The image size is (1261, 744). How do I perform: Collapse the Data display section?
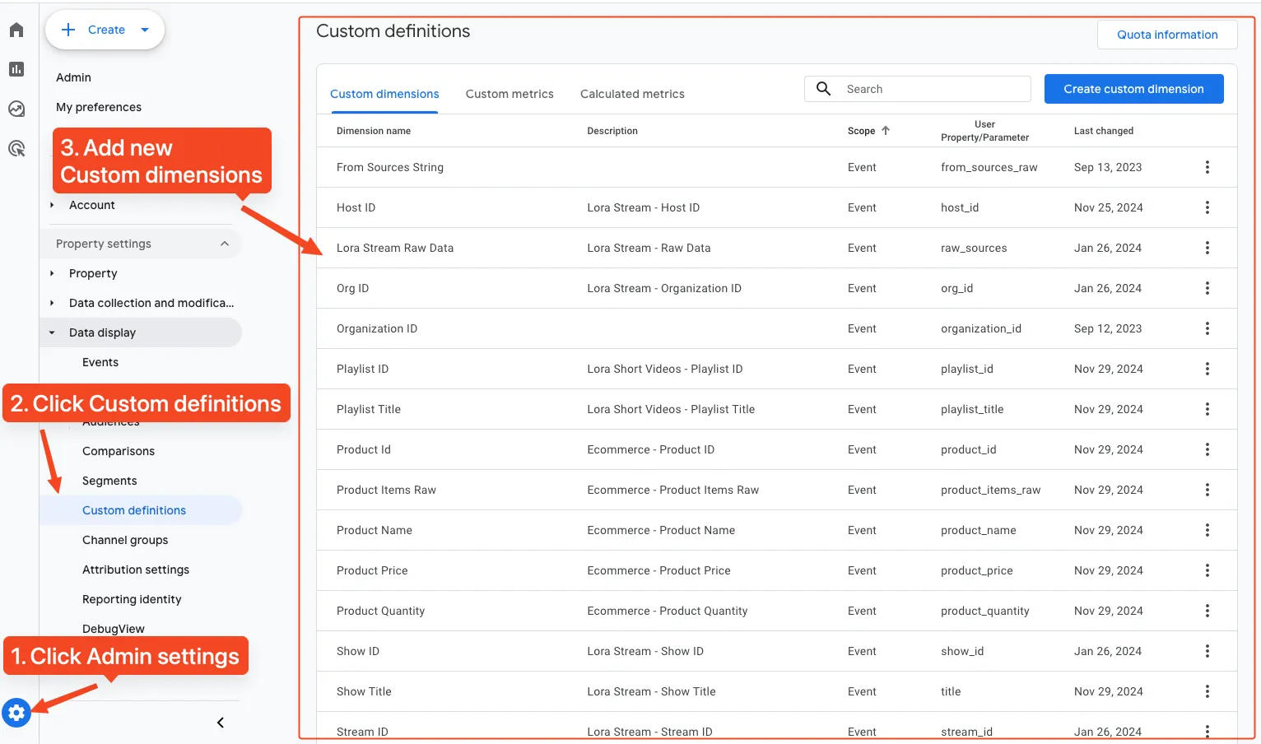click(52, 332)
